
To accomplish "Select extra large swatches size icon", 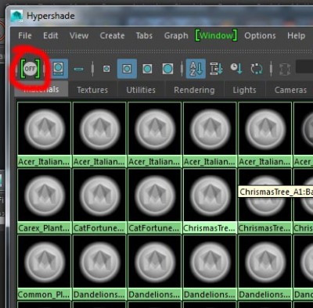I will (x=167, y=69).
